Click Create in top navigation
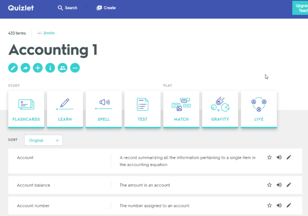 (106, 8)
